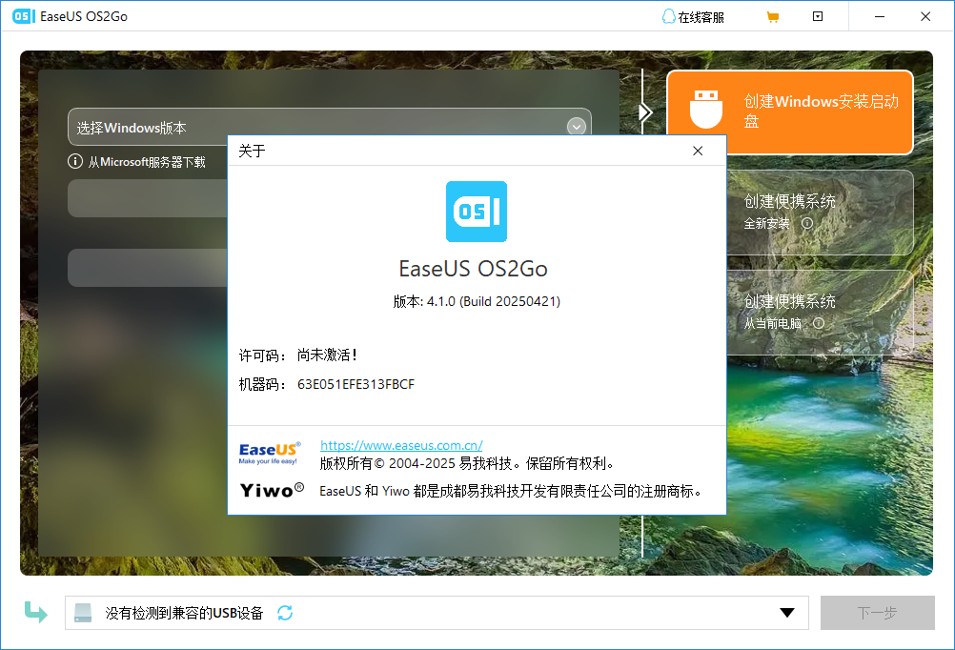Click the EaseUS brand logo
The image size is (955, 650).
[x=270, y=452]
